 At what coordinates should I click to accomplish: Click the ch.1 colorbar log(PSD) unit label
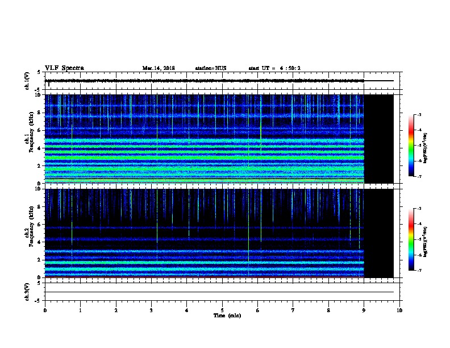425,148
